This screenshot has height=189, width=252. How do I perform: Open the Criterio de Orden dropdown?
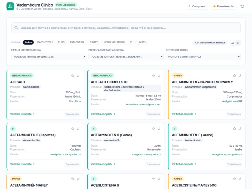pyautogui.click(x=203, y=56)
